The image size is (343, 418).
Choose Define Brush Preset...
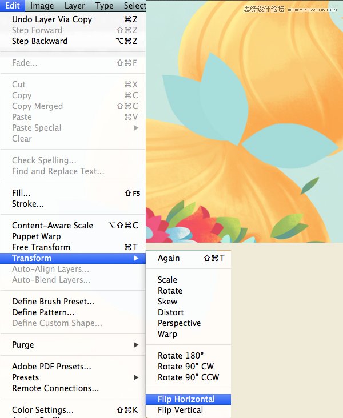pyautogui.click(x=73, y=302)
